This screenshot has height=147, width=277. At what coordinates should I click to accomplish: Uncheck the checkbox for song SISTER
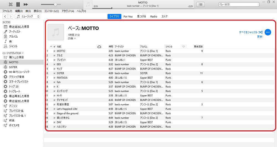54,73
